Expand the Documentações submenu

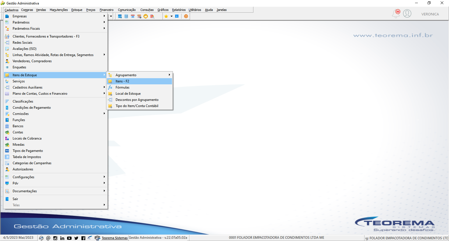[55, 191]
